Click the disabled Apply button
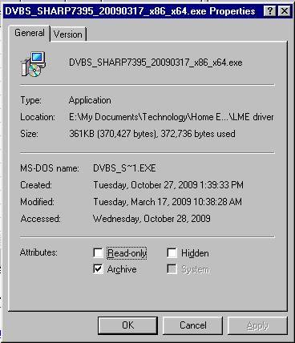Screen dimensions: 295x343 click(257, 325)
